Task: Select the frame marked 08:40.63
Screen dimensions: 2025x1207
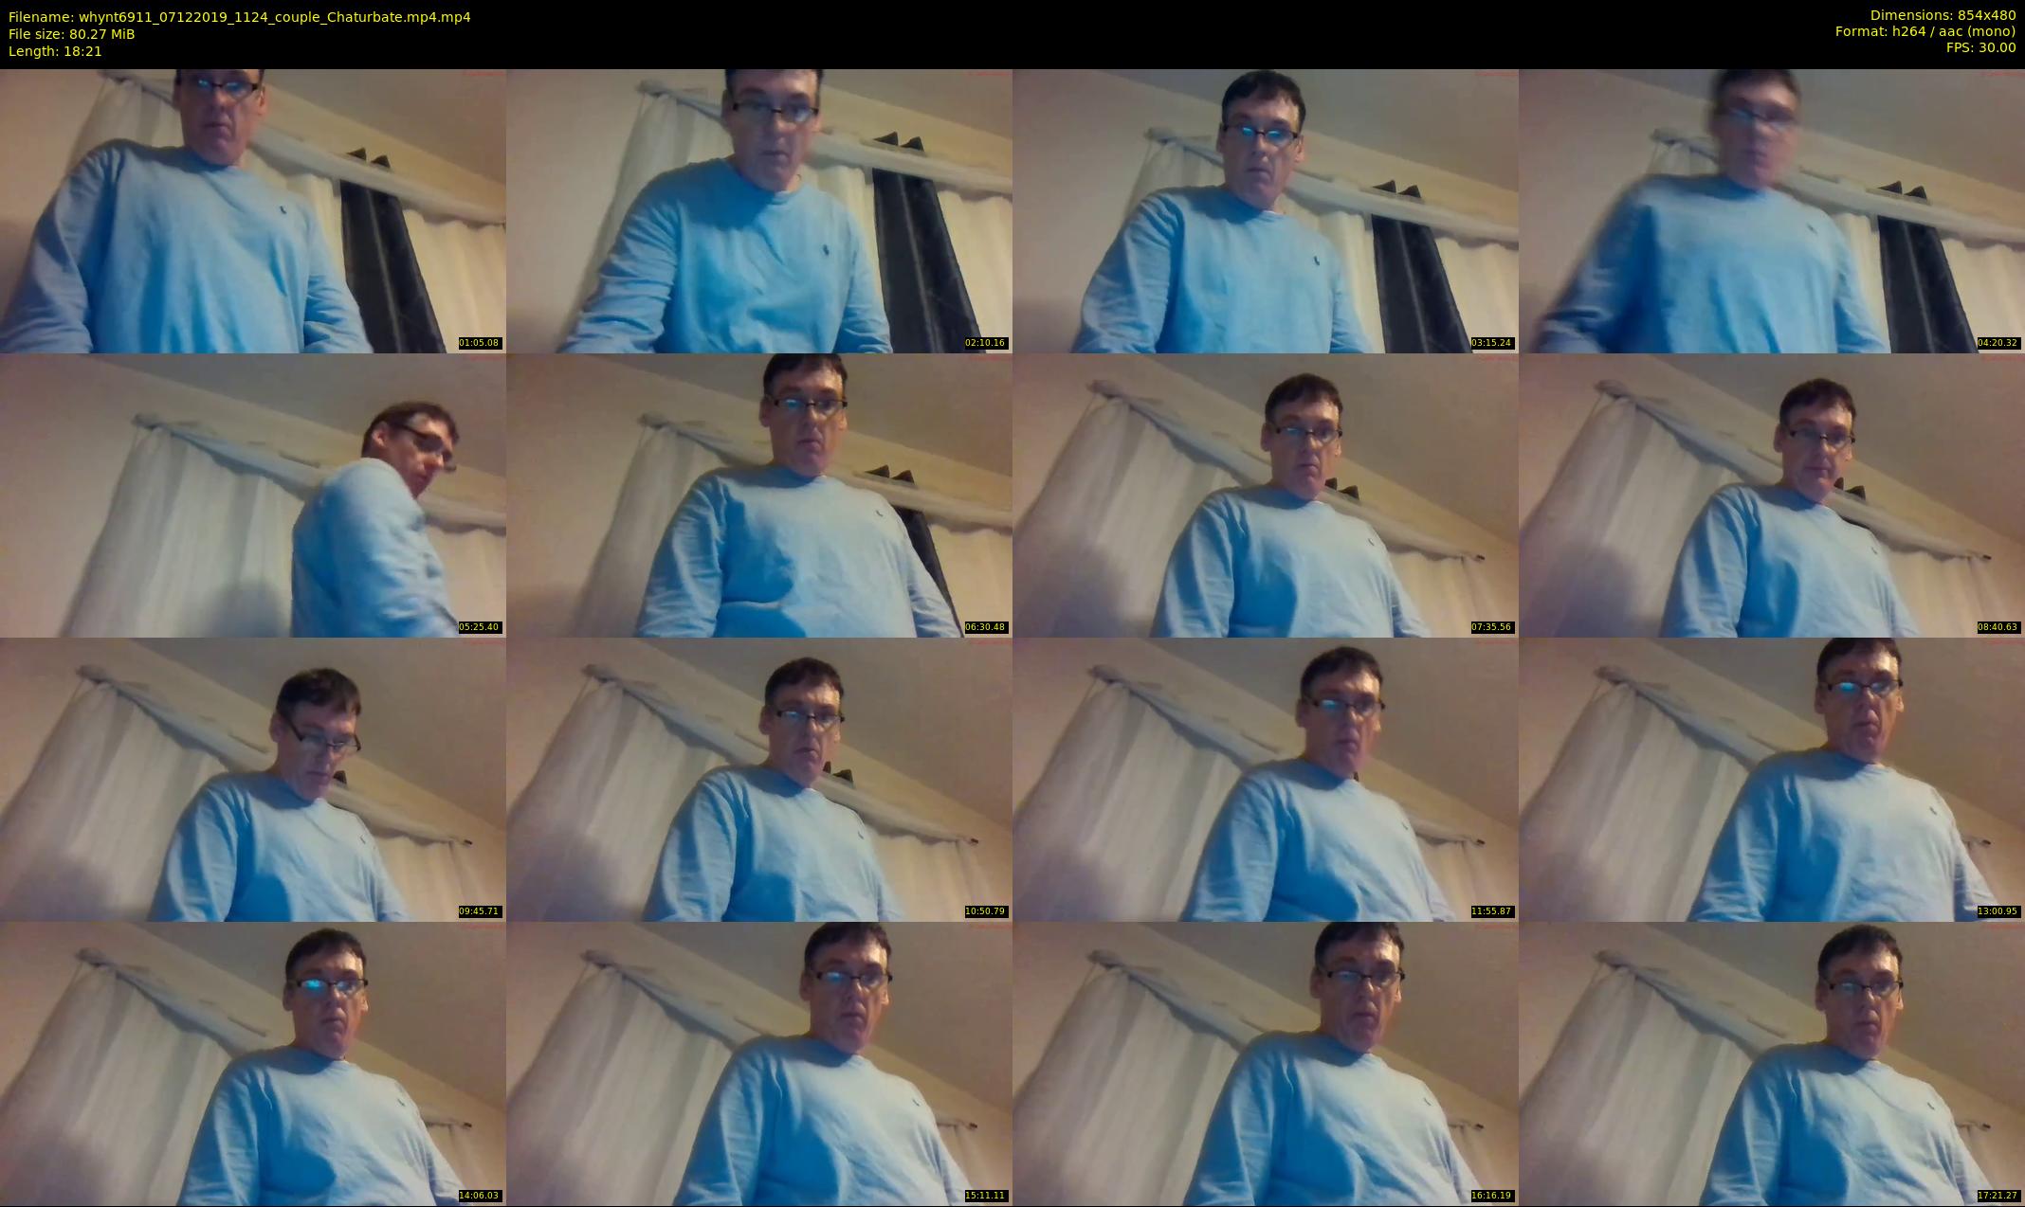Action: [1771, 495]
